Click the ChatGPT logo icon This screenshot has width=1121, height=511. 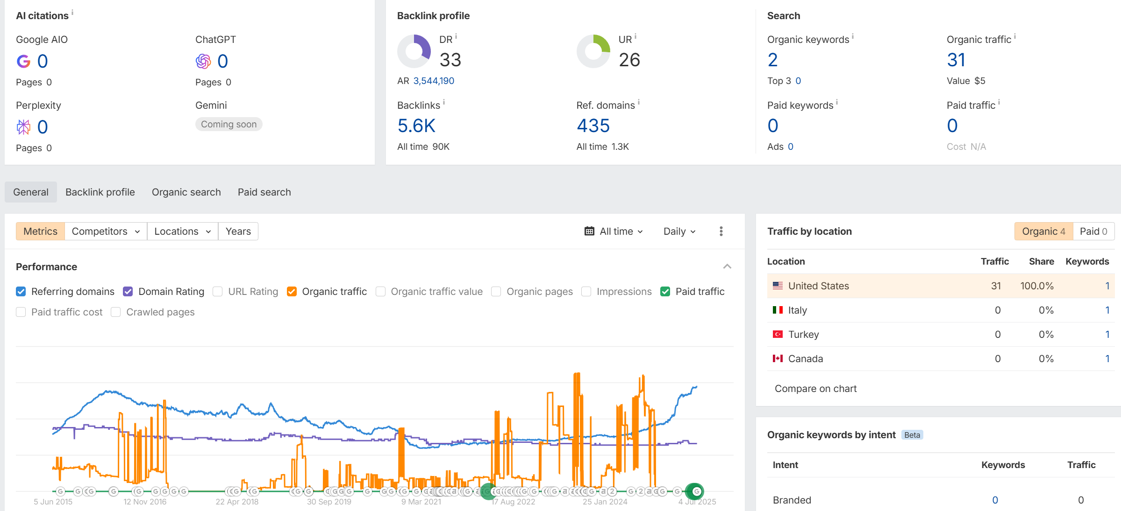click(x=203, y=61)
